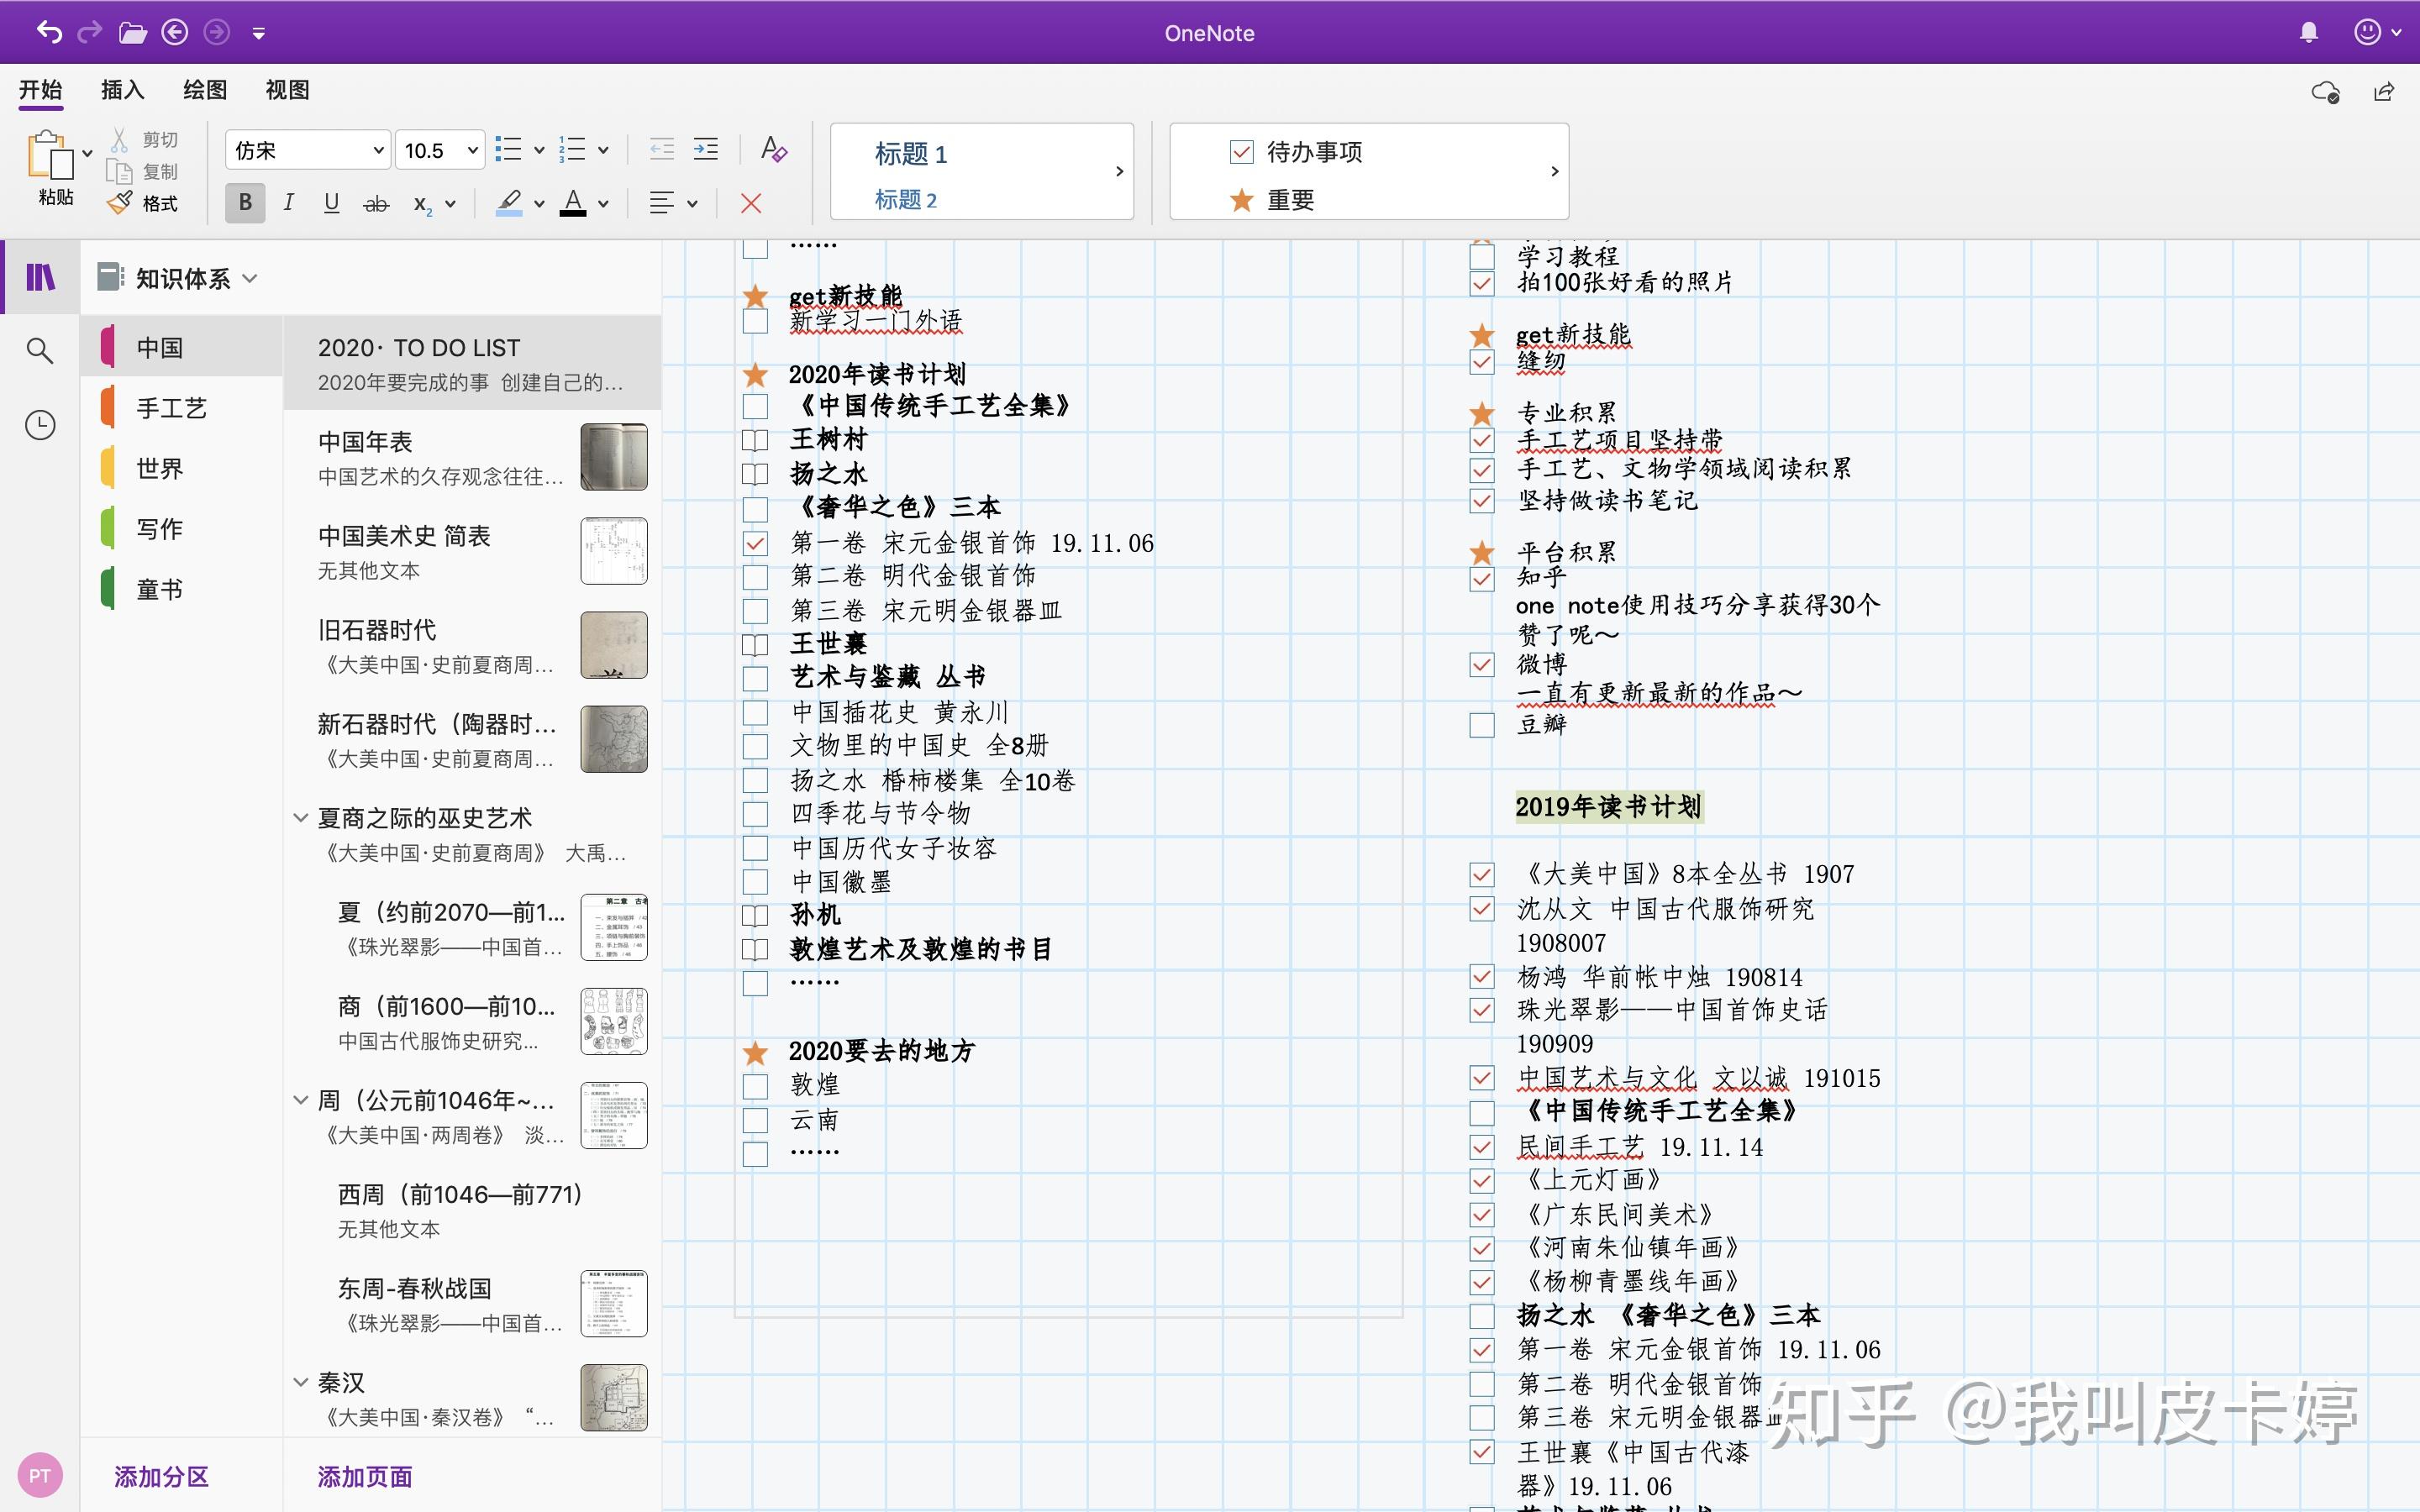Uncheck the box for 坚持做读书笔记

coord(1482,501)
